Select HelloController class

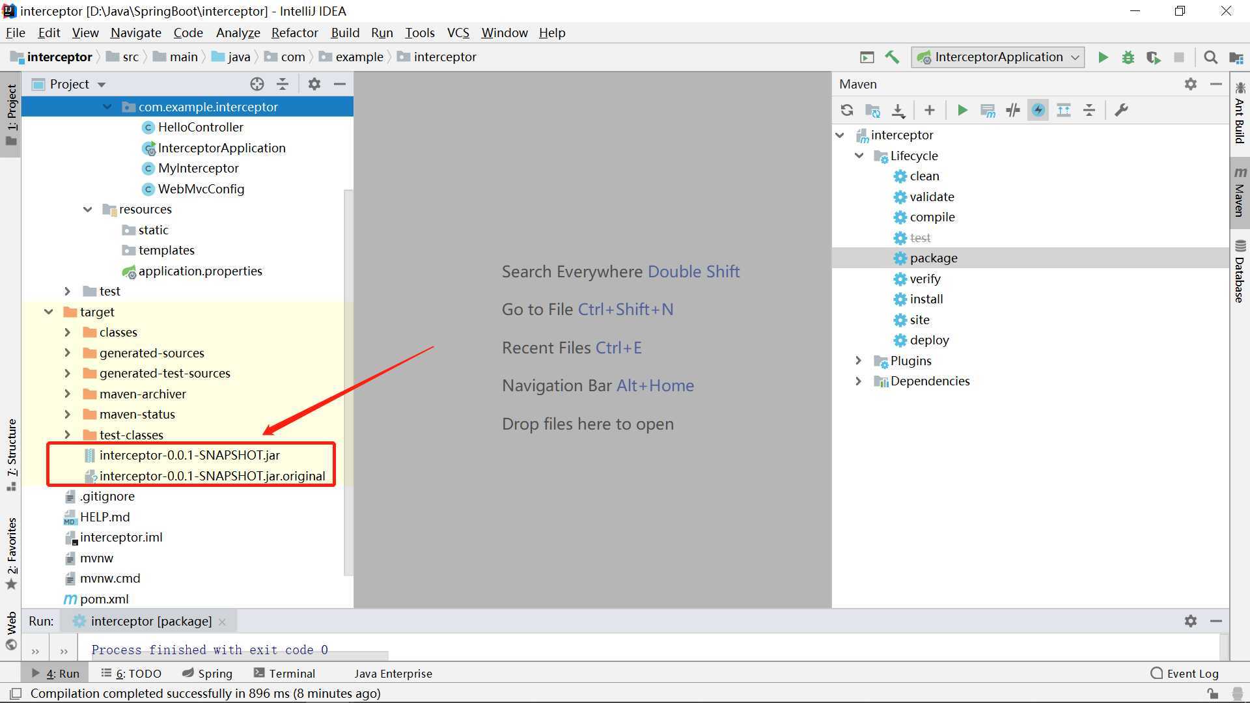click(x=201, y=127)
